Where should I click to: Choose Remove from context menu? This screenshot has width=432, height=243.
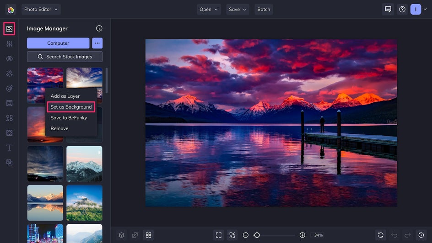[x=59, y=128]
